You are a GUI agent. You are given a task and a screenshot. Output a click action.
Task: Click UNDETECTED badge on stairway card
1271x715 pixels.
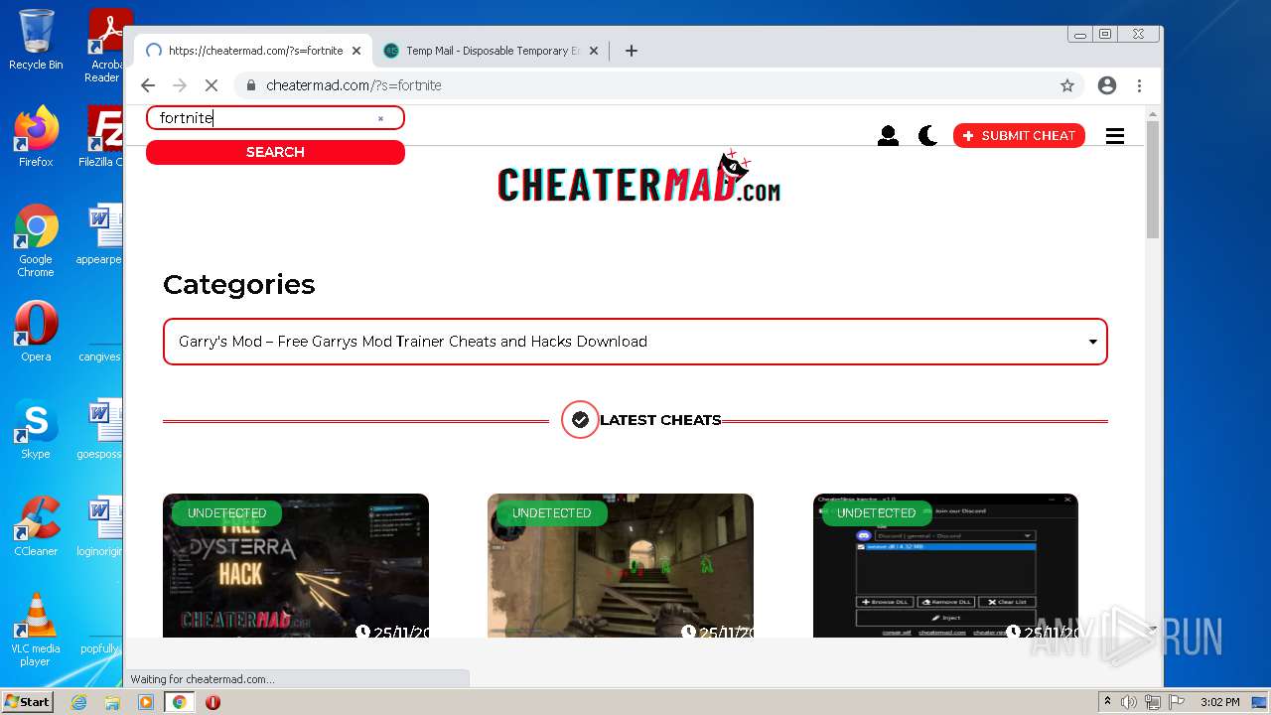tap(551, 513)
